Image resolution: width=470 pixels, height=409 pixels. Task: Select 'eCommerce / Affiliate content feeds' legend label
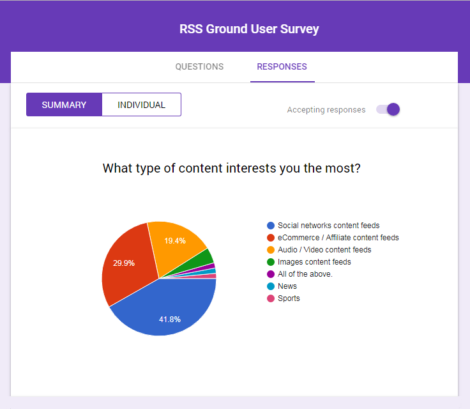(338, 238)
